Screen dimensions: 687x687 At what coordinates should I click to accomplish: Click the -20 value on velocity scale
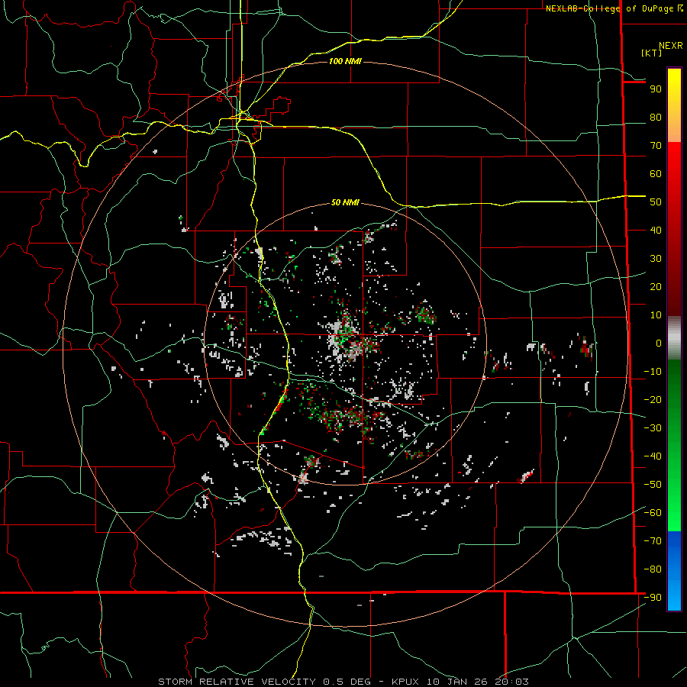pyautogui.click(x=653, y=400)
